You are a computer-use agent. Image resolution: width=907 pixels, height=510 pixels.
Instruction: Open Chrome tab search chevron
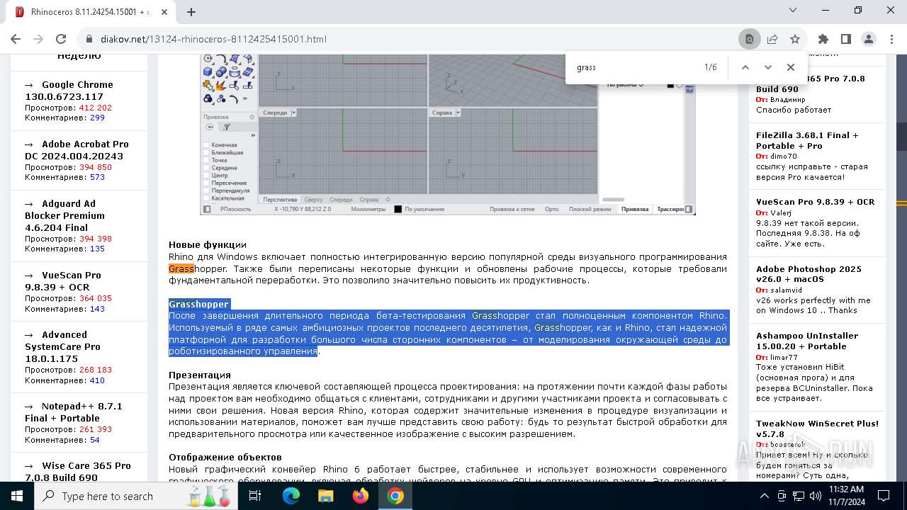pyautogui.click(x=793, y=10)
